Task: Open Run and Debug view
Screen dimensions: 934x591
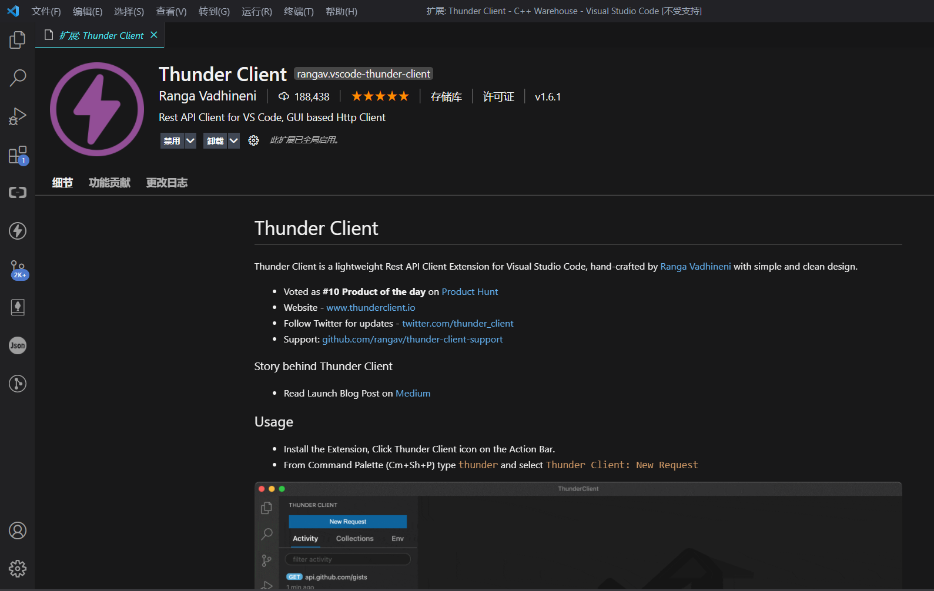Action: (x=18, y=116)
